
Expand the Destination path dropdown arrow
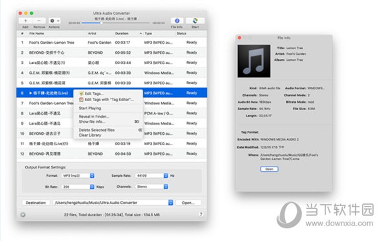coord(171,203)
